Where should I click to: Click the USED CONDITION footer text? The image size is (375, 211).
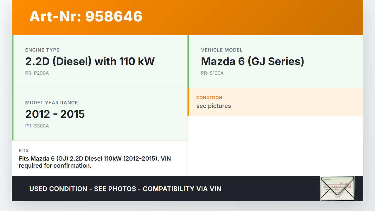(125, 189)
